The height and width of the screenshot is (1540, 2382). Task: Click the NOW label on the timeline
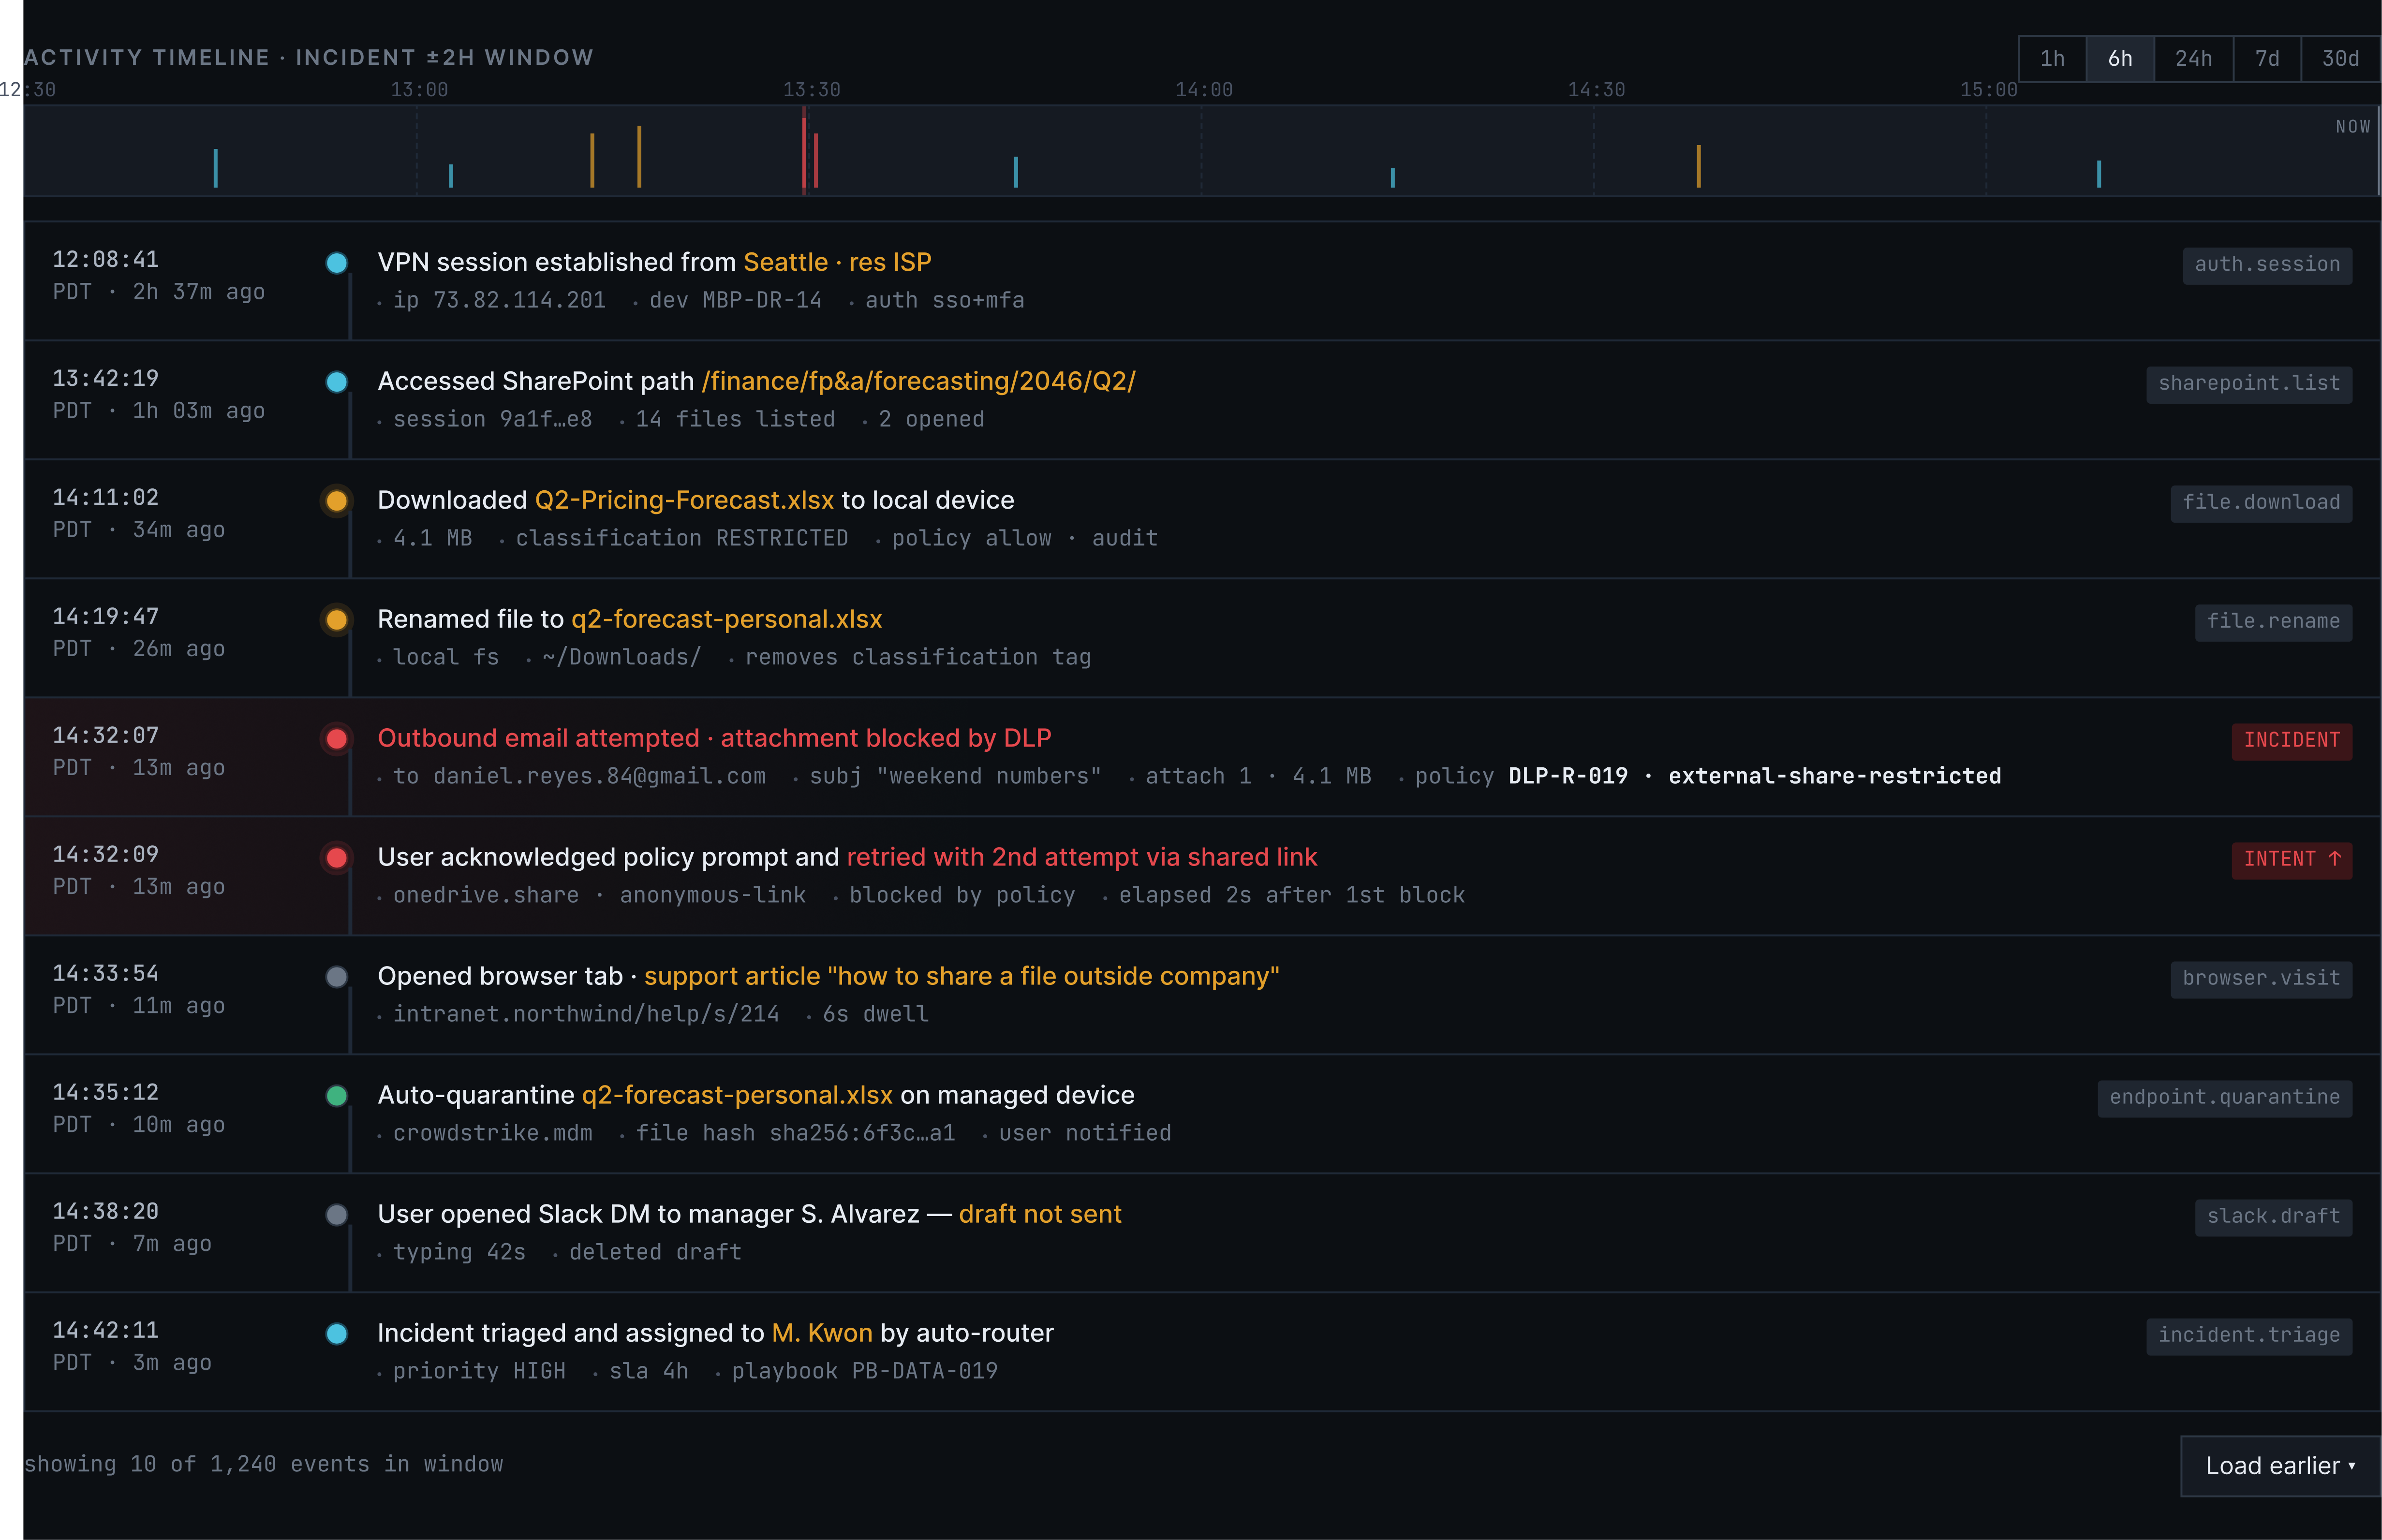2352,127
